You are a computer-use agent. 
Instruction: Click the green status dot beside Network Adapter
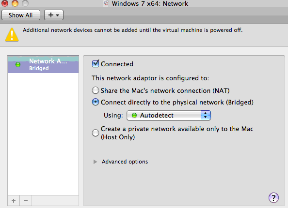tap(18, 64)
